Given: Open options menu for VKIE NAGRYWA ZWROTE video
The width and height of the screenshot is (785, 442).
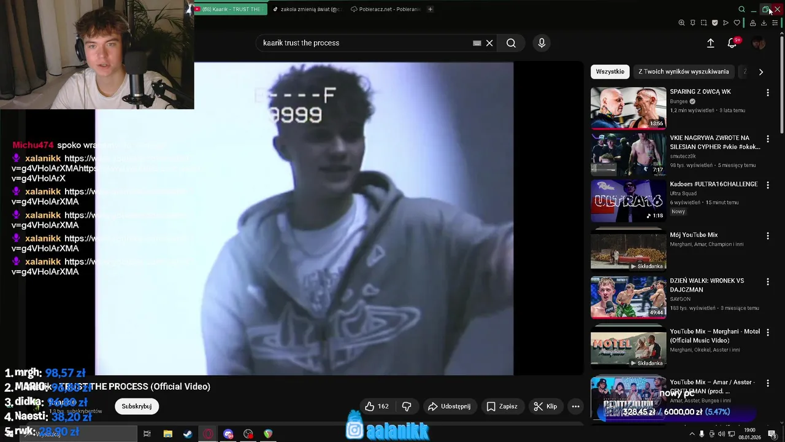Looking at the screenshot, I should tap(768, 139).
